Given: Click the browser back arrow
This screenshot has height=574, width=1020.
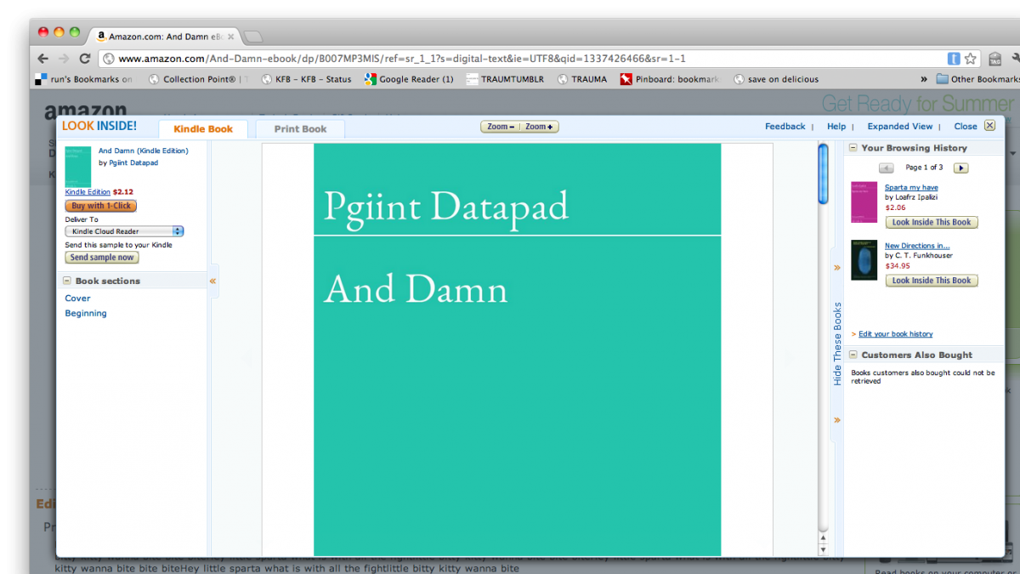Looking at the screenshot, I should [42, 59].
